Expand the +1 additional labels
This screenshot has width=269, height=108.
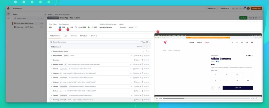click(x=136, y=27)
